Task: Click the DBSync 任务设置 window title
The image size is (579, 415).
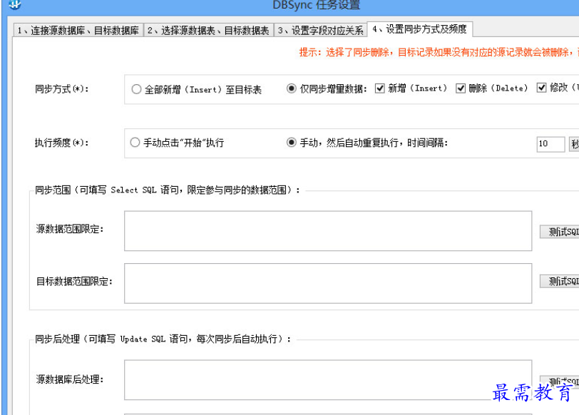Action: click(317, 5)
